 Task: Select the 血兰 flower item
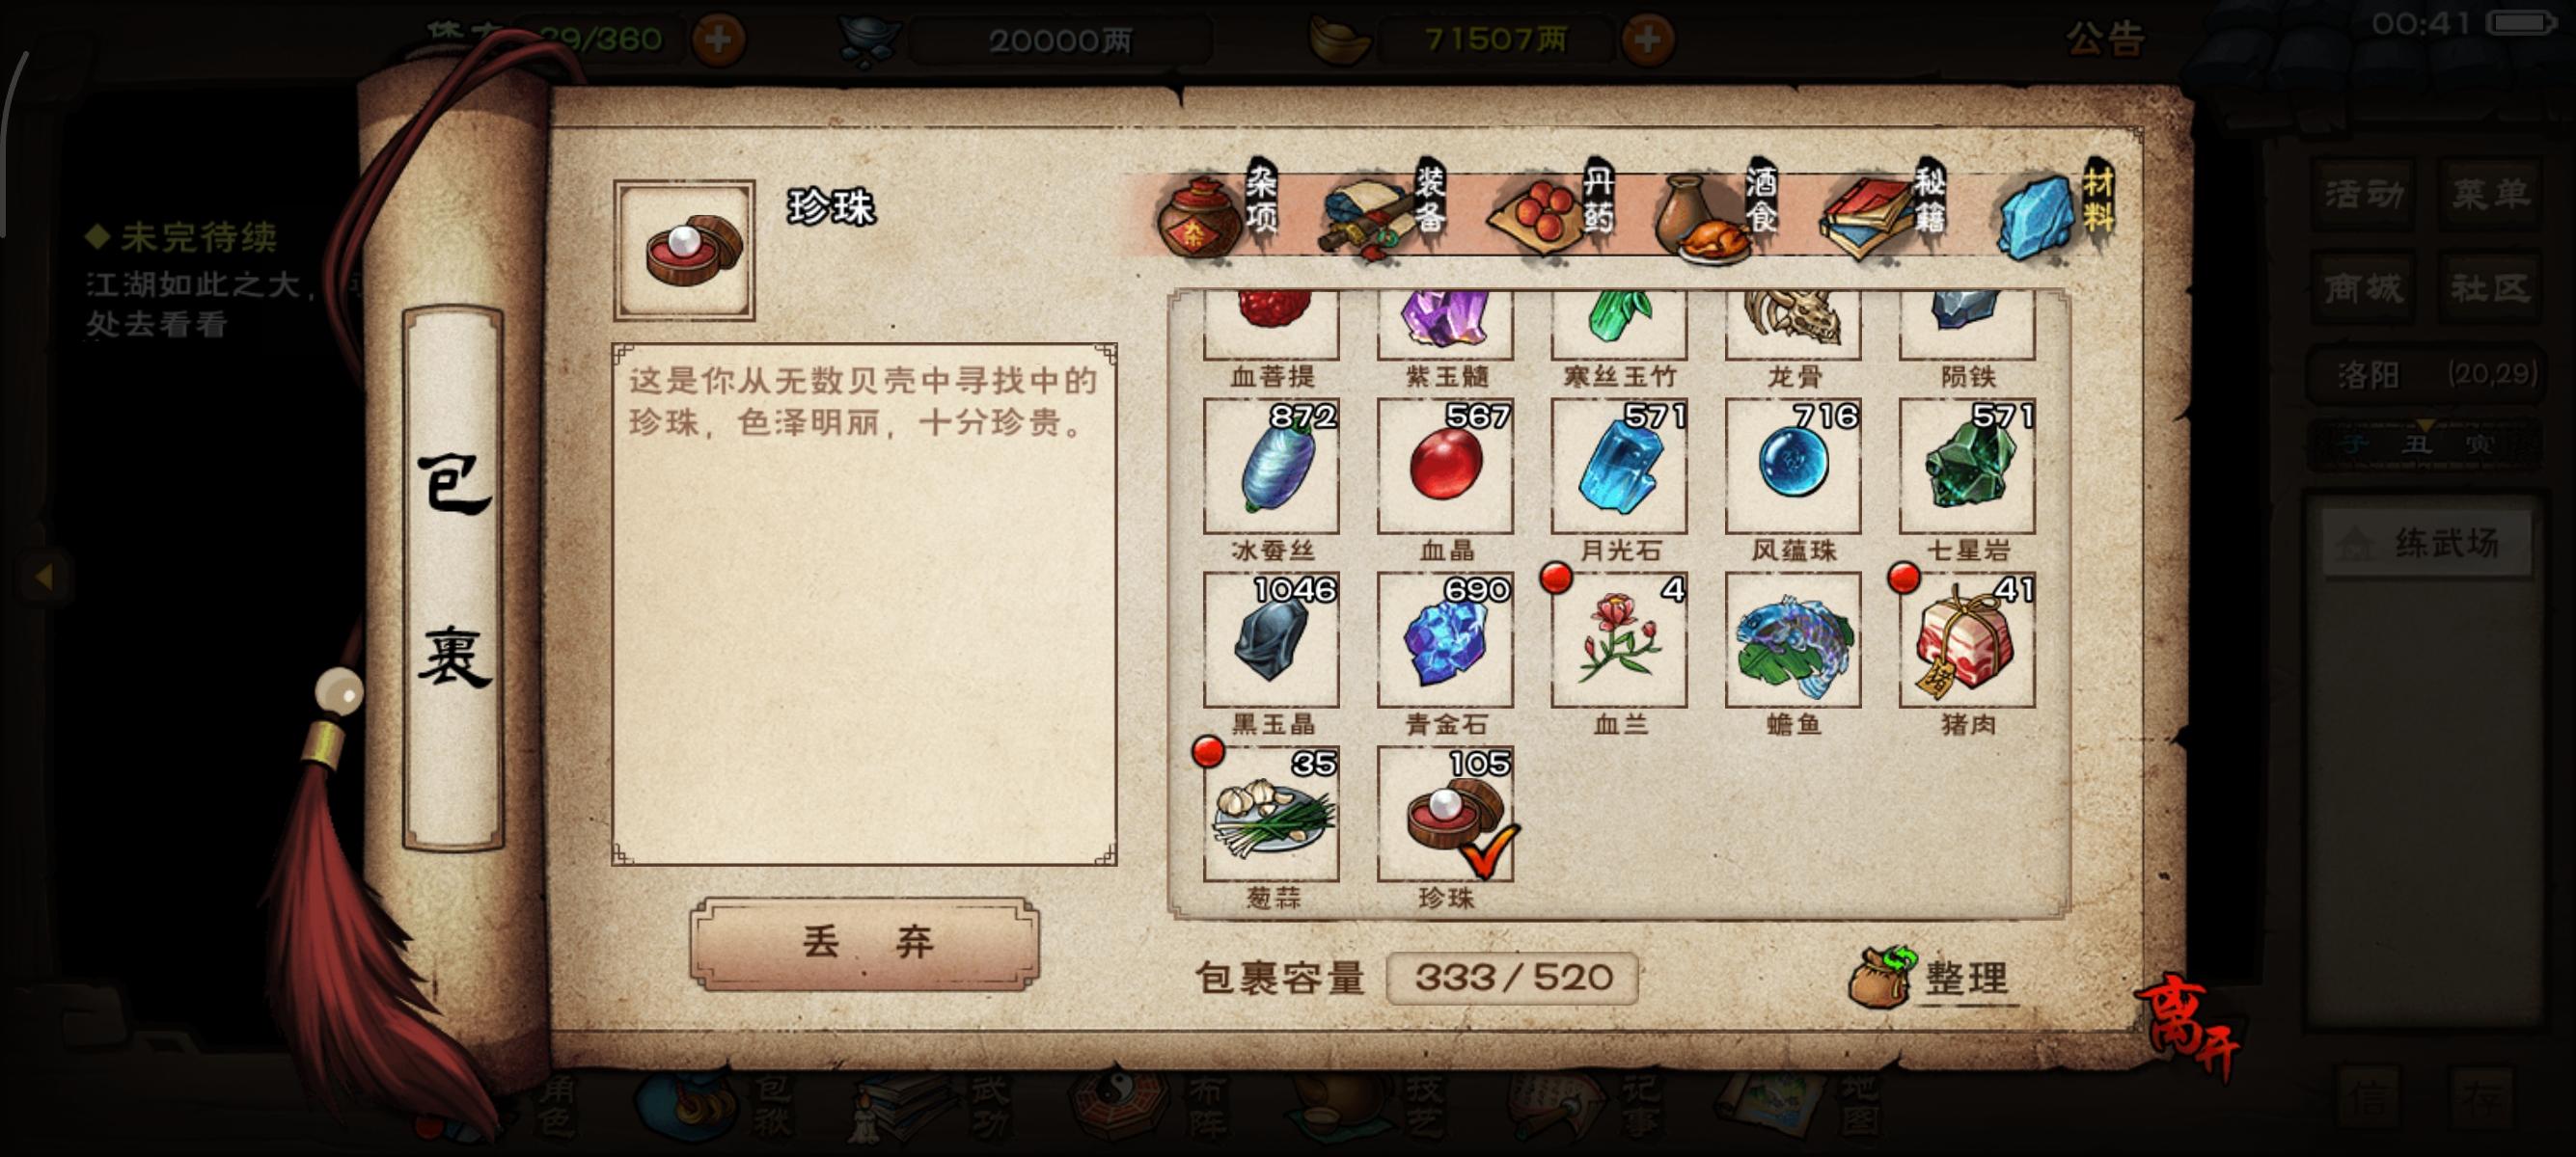point(1619,639)
